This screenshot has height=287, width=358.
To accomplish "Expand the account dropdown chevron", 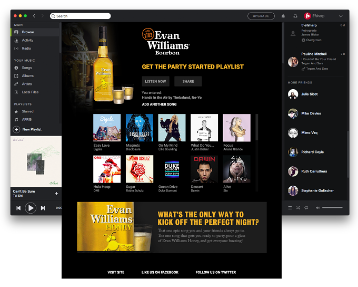I will pos(341,16).
